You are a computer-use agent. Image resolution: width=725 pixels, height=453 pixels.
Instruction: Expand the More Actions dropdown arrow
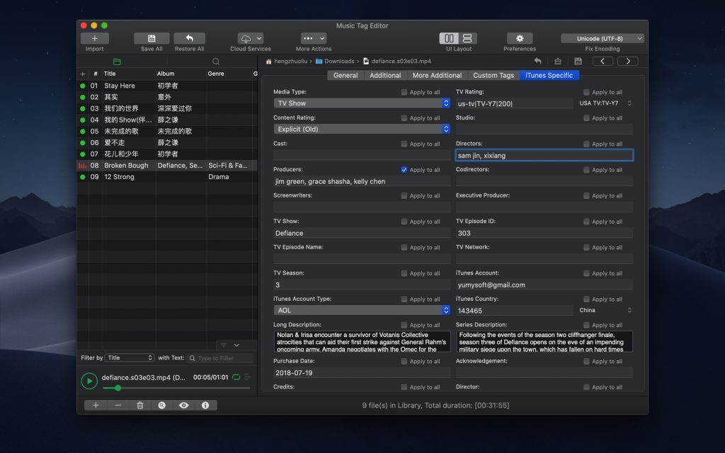pos(322,38)
